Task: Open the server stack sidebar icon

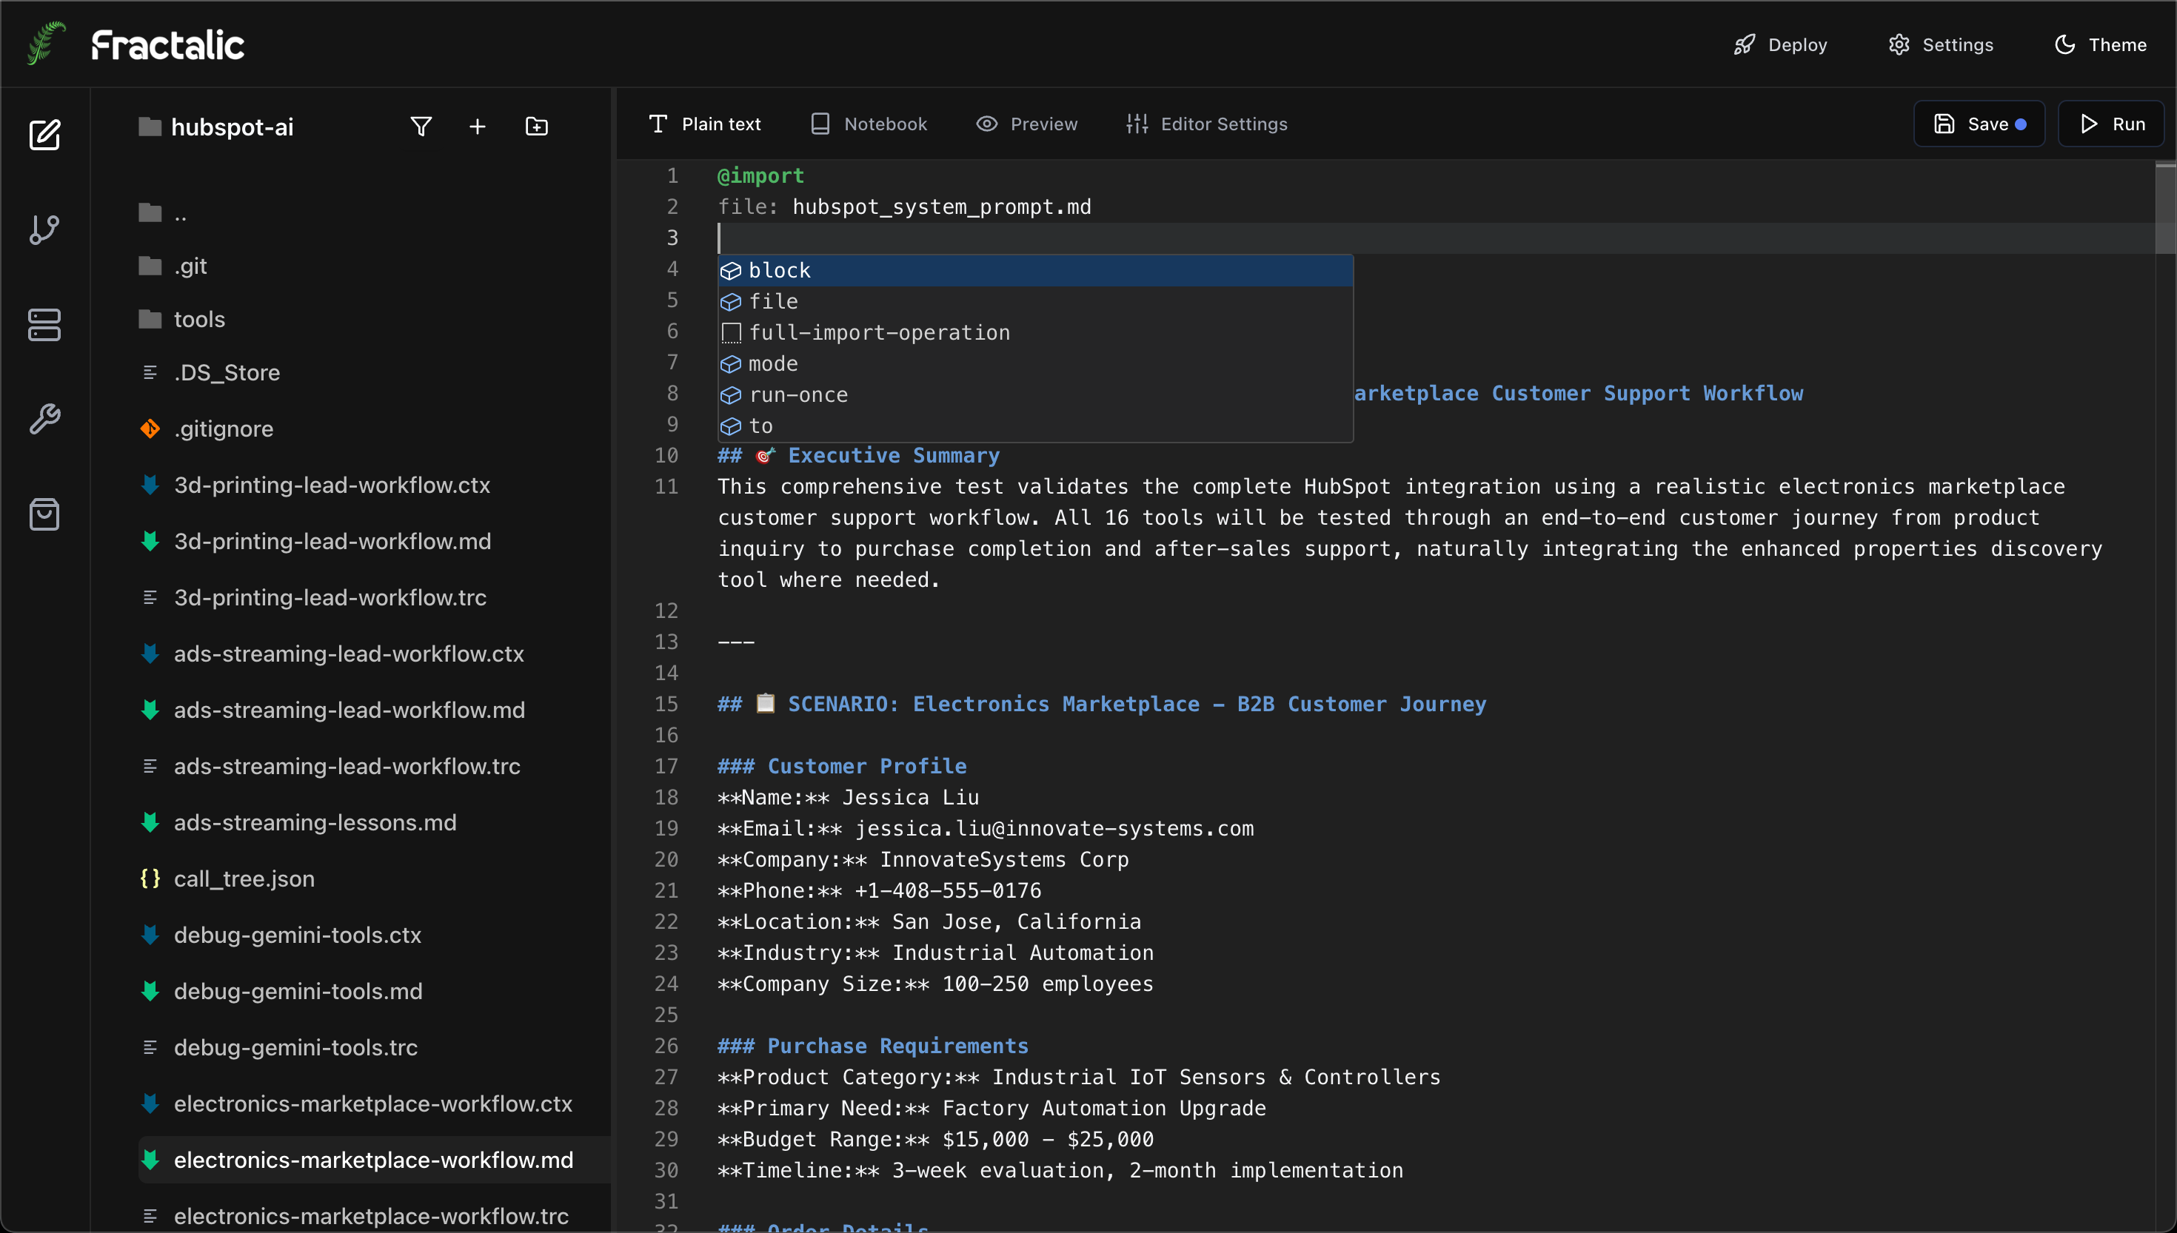Action: (x=44, y=324)
